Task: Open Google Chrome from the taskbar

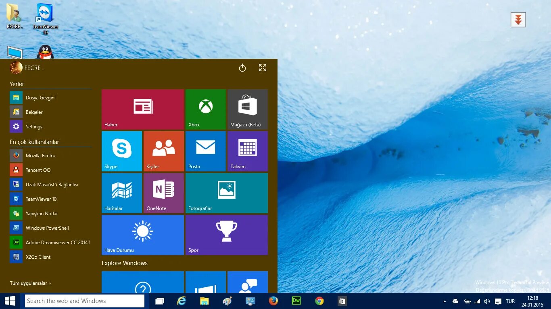Action: (319, 301)
